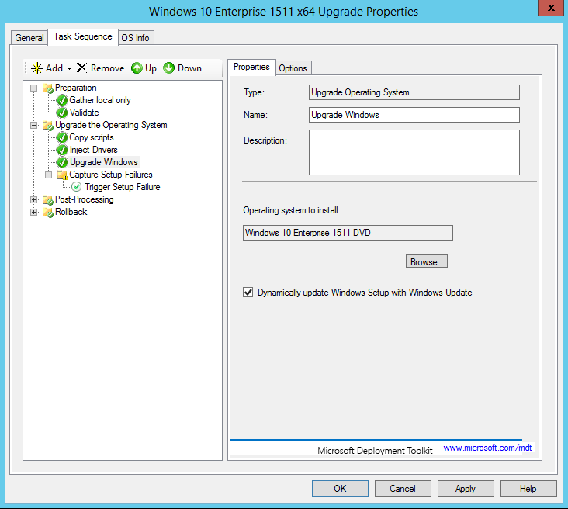This screenshot has width=568, height=509.
Task: Select the Task Sequence tab
Action: pos(83,36)
